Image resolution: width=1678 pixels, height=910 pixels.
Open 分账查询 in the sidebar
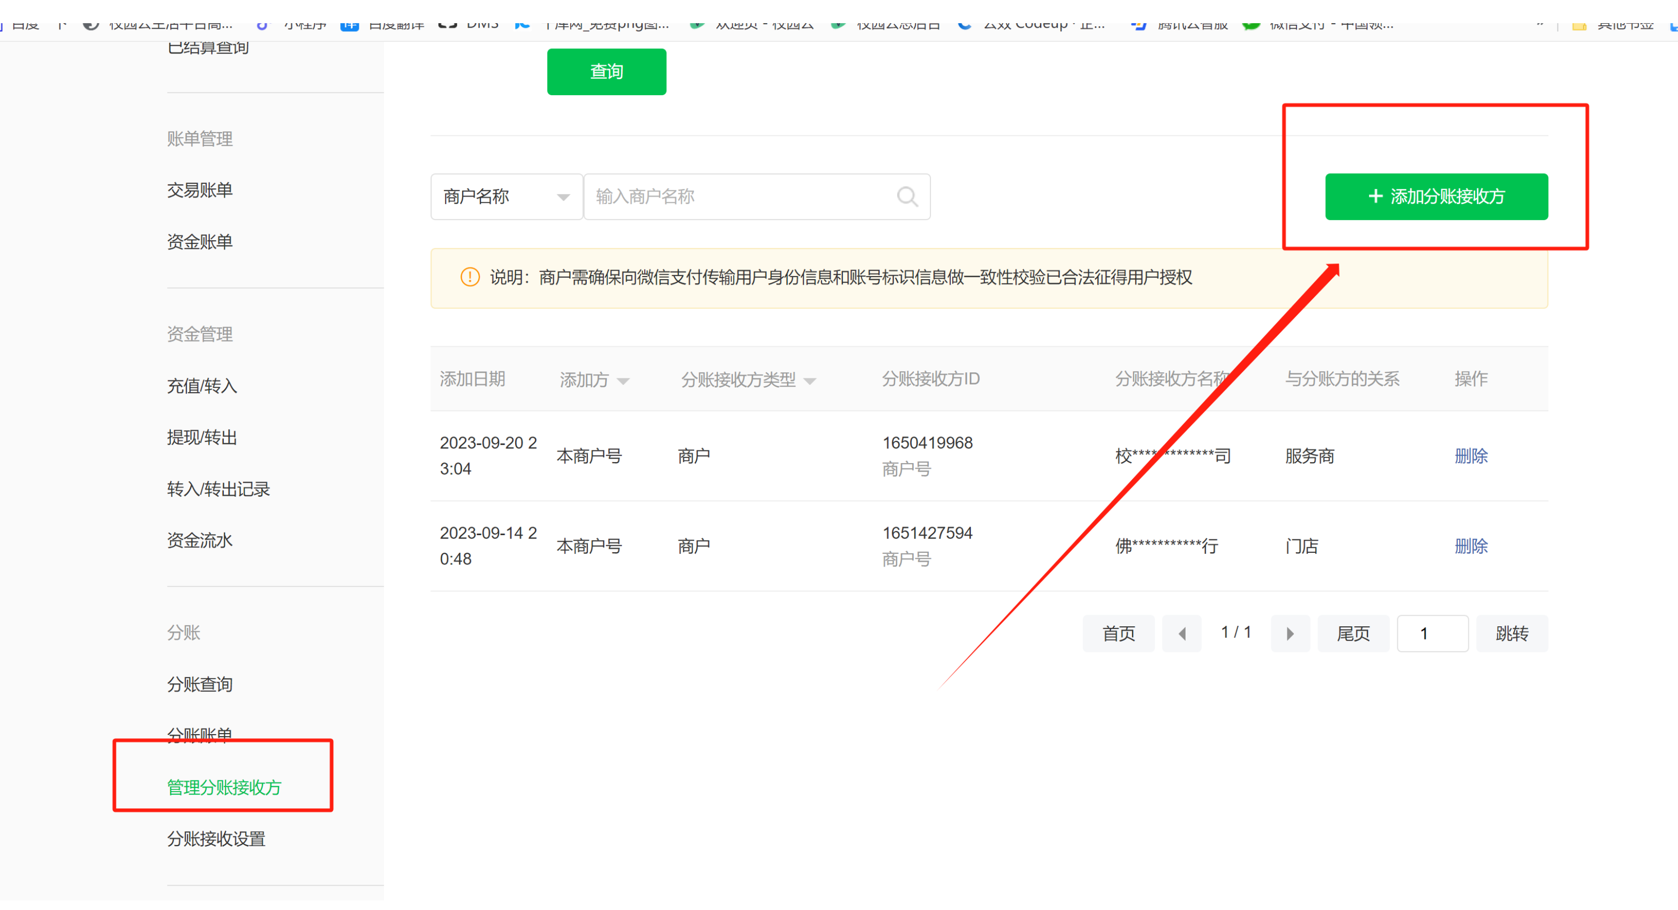click(199, 685)
